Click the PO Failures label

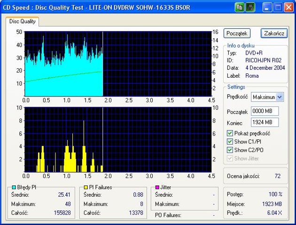[168, 215]
